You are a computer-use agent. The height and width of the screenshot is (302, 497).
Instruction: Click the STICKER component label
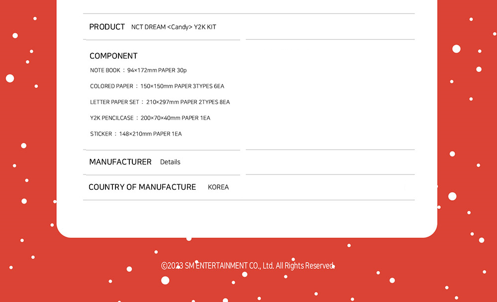tap(101, 134)
